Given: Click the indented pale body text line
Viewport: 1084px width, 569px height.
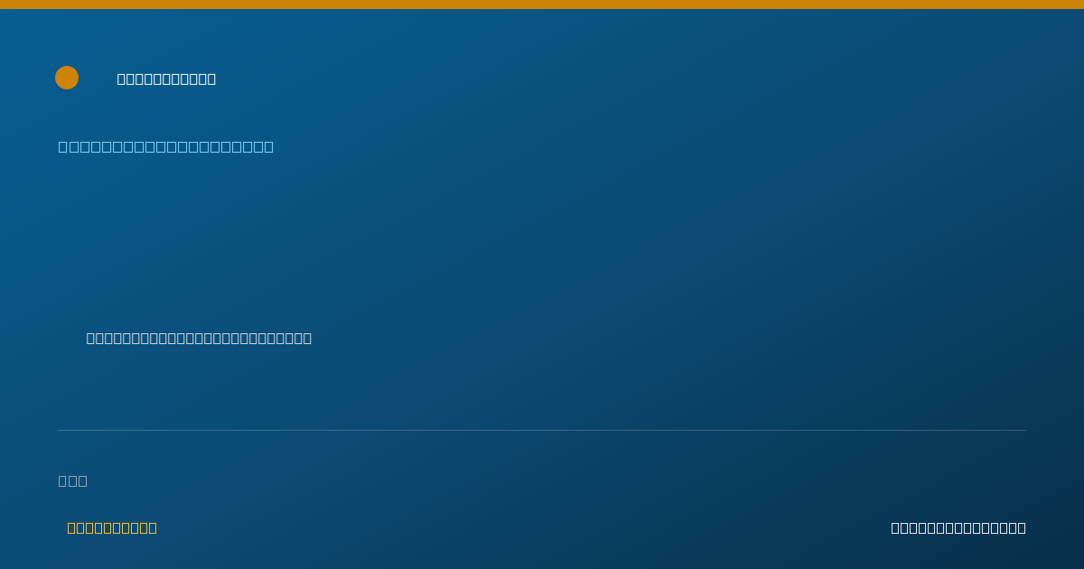Looking at the screenshot, I should 199,338.
